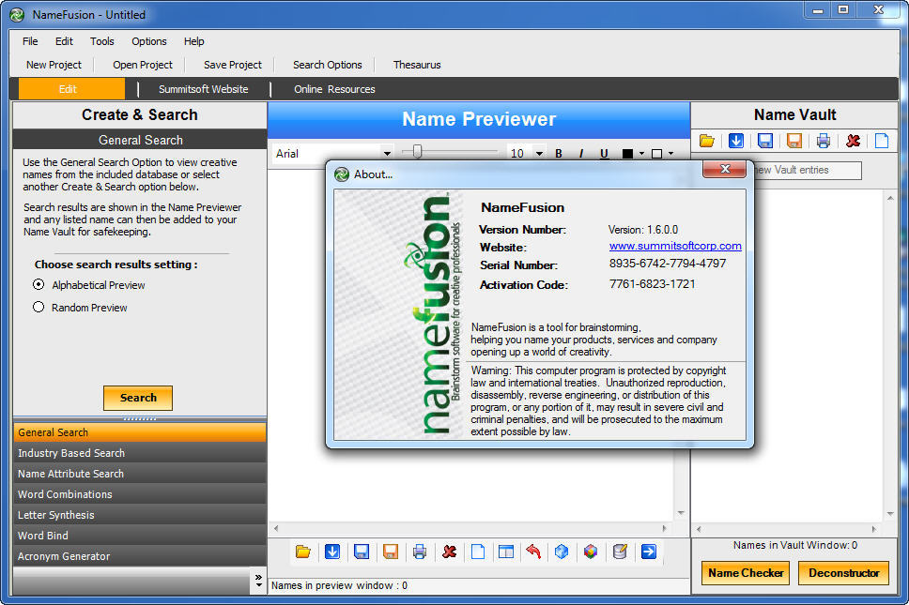Open the black text color dropdown arrow
Screen dimensions: 909x605
tap(641, 154)
